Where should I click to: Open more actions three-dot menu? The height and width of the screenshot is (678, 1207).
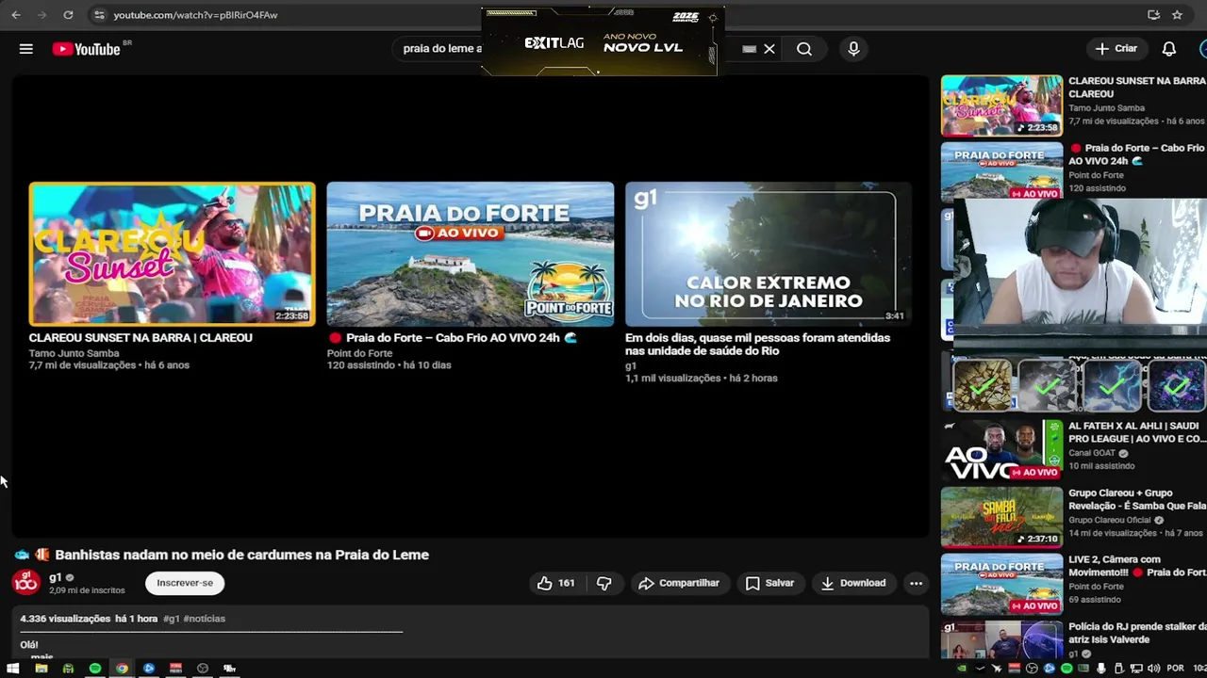click(916, 583)
